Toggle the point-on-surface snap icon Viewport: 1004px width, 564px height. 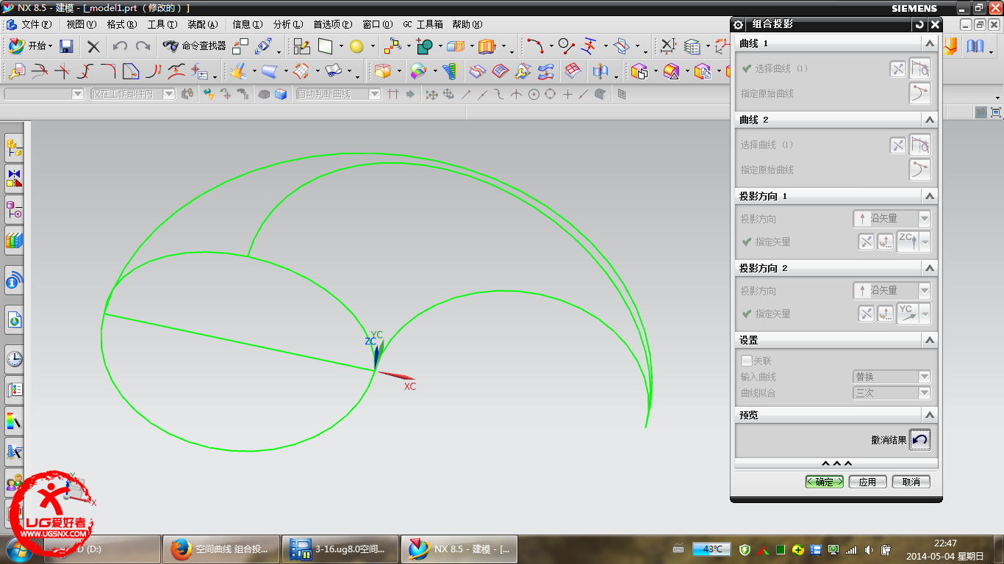pyautogui.click(x=600, y=94)
